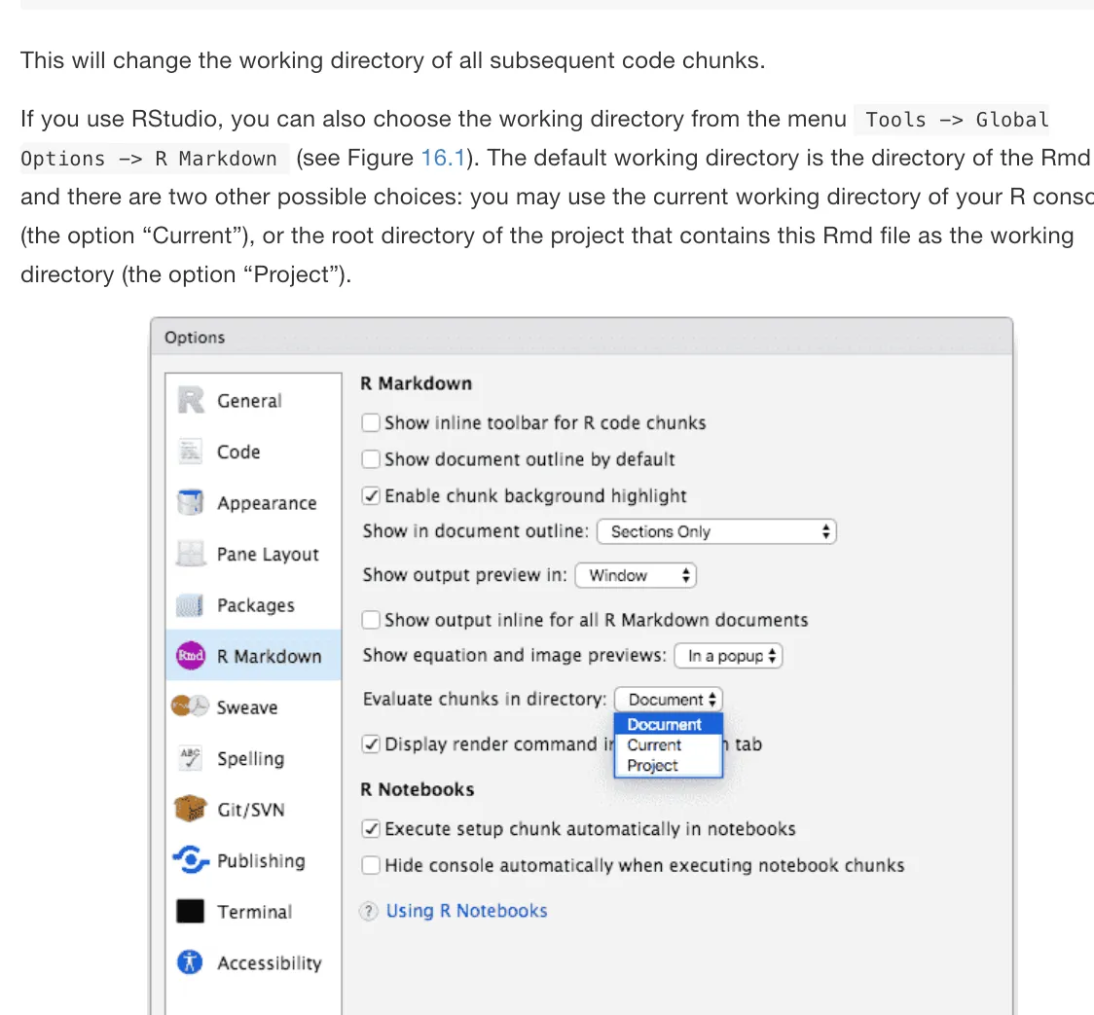Uncheck Enable chunk background highlight
Screen dimensions: 1094x1015
(371, 495)
